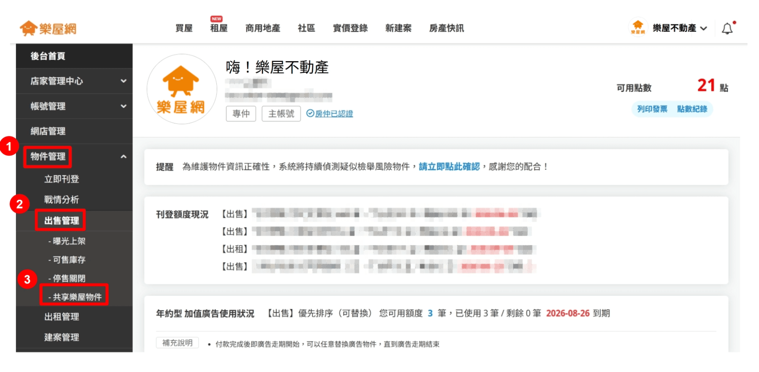Image resolution: width=759 pixels, height=372 pixels.
Task: Click the 請立即點此確認 reminder link
Action: 449,167
